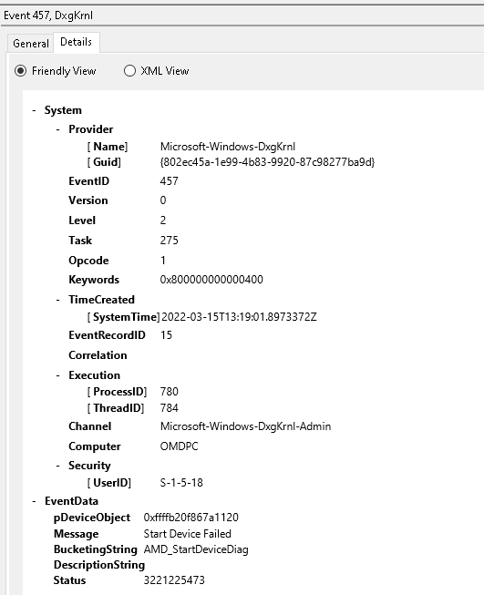The image size is (484, 595).
Task: Select the SystemTime timestamp value
Action: 239,316
